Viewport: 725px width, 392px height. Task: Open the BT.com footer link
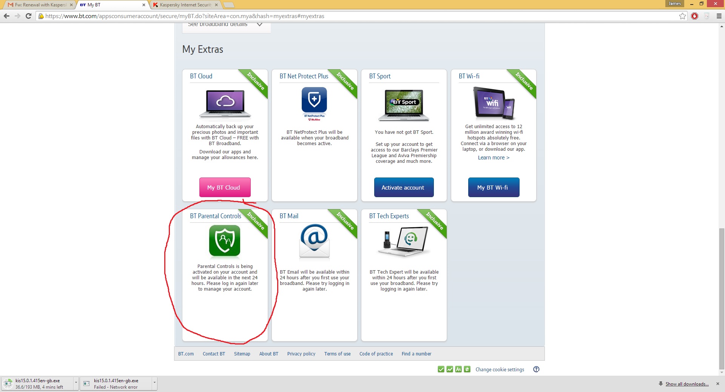tap(186, 354)
